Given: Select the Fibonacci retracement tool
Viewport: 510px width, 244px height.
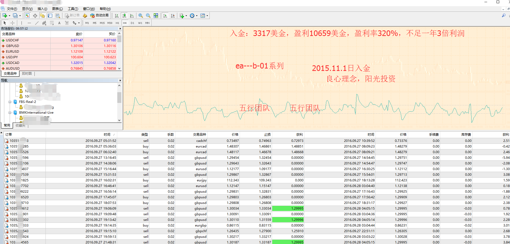Looking at the screenshot, I should point(52,23).
